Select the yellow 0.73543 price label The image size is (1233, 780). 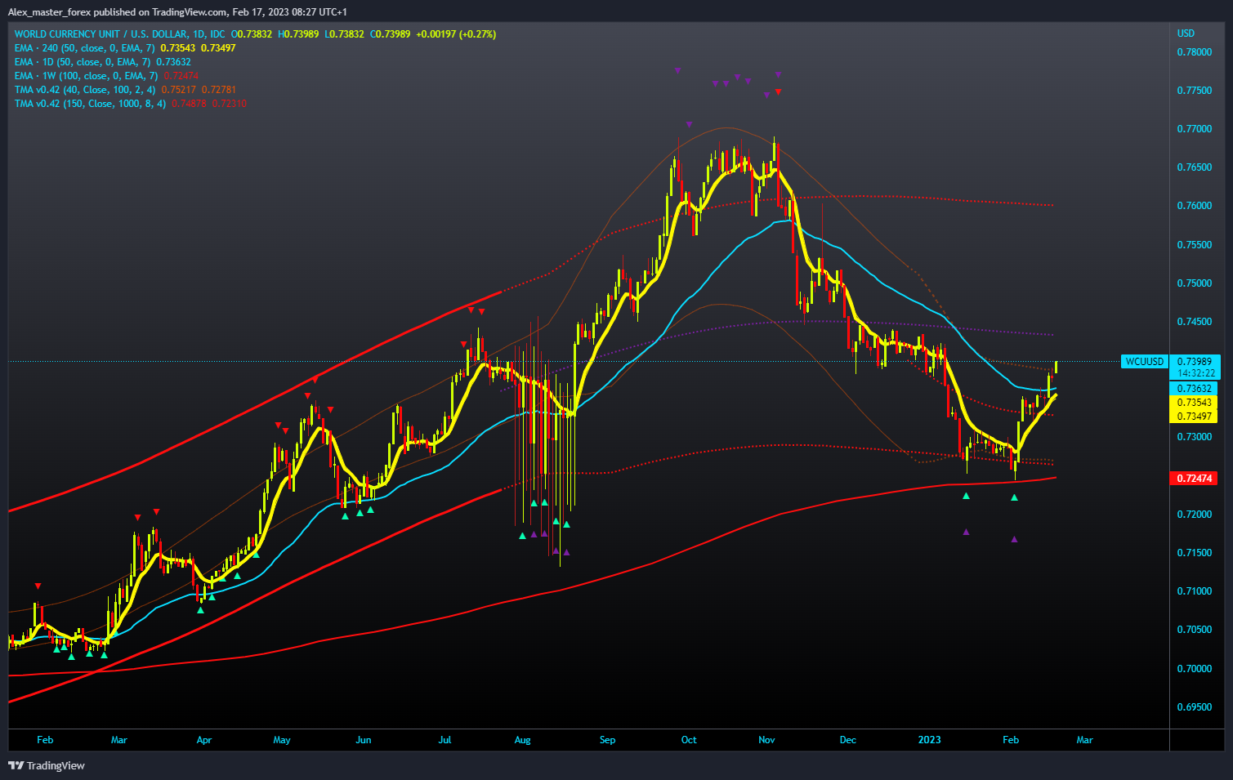(1195, 403)
